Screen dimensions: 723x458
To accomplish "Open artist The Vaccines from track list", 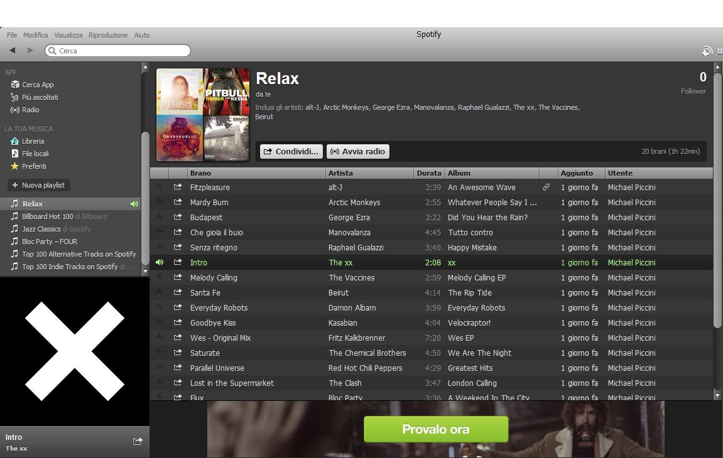I will [352, 277].
